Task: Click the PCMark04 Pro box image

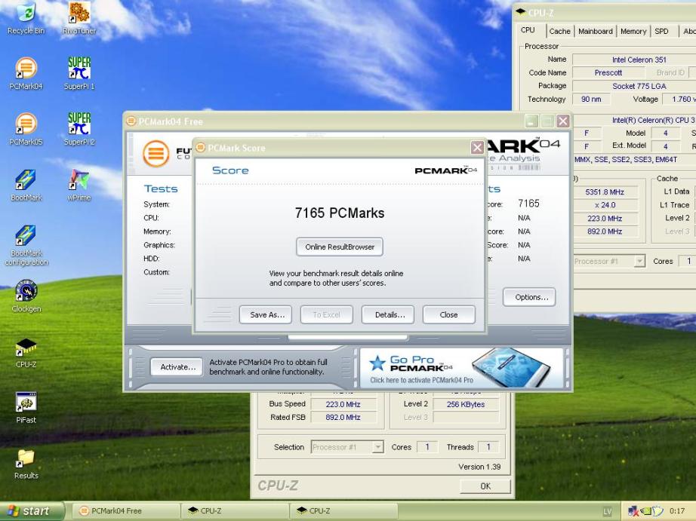Action: [x=510, y=367]
